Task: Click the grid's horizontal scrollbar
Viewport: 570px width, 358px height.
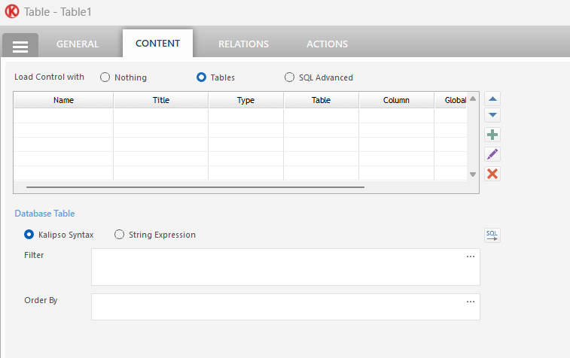Action: tap(196, 187)
